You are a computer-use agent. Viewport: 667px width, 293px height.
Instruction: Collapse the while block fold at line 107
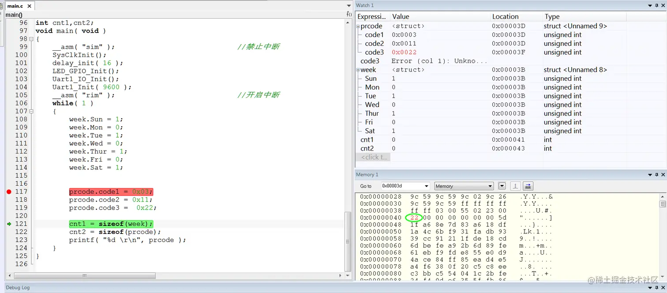click(x=31, y=111)
